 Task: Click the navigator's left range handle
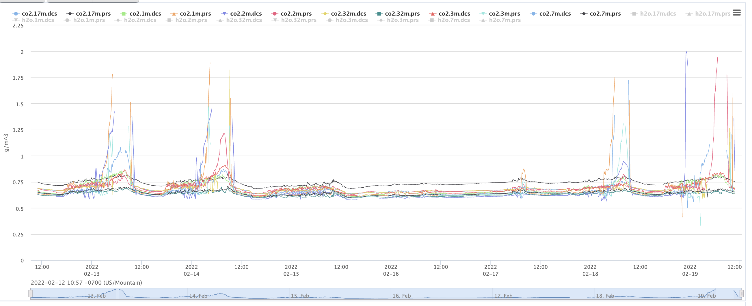click(x=30, y=294)
